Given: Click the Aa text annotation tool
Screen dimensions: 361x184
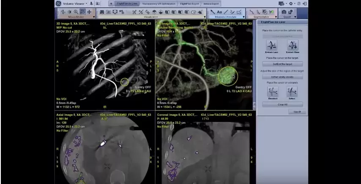Looking at the screenshot, I should [219, 12].
